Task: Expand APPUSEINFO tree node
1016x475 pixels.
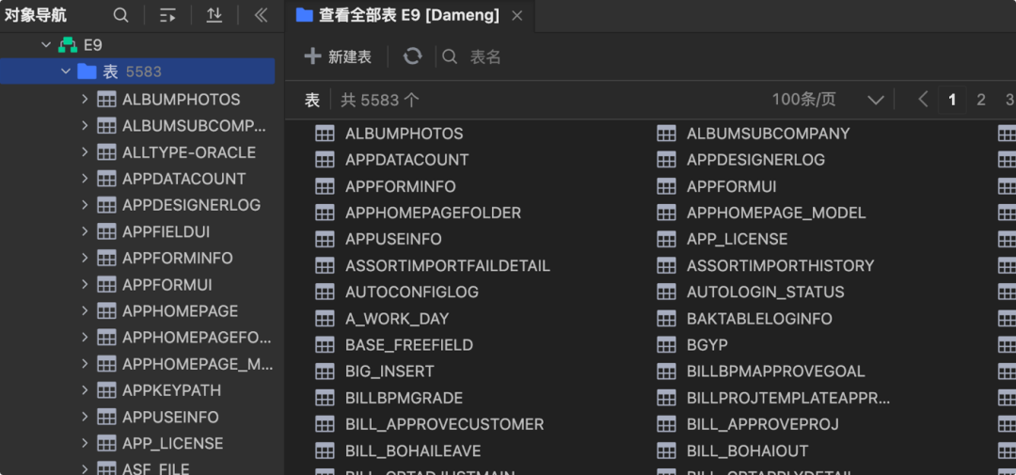Action: click(85, 417)
